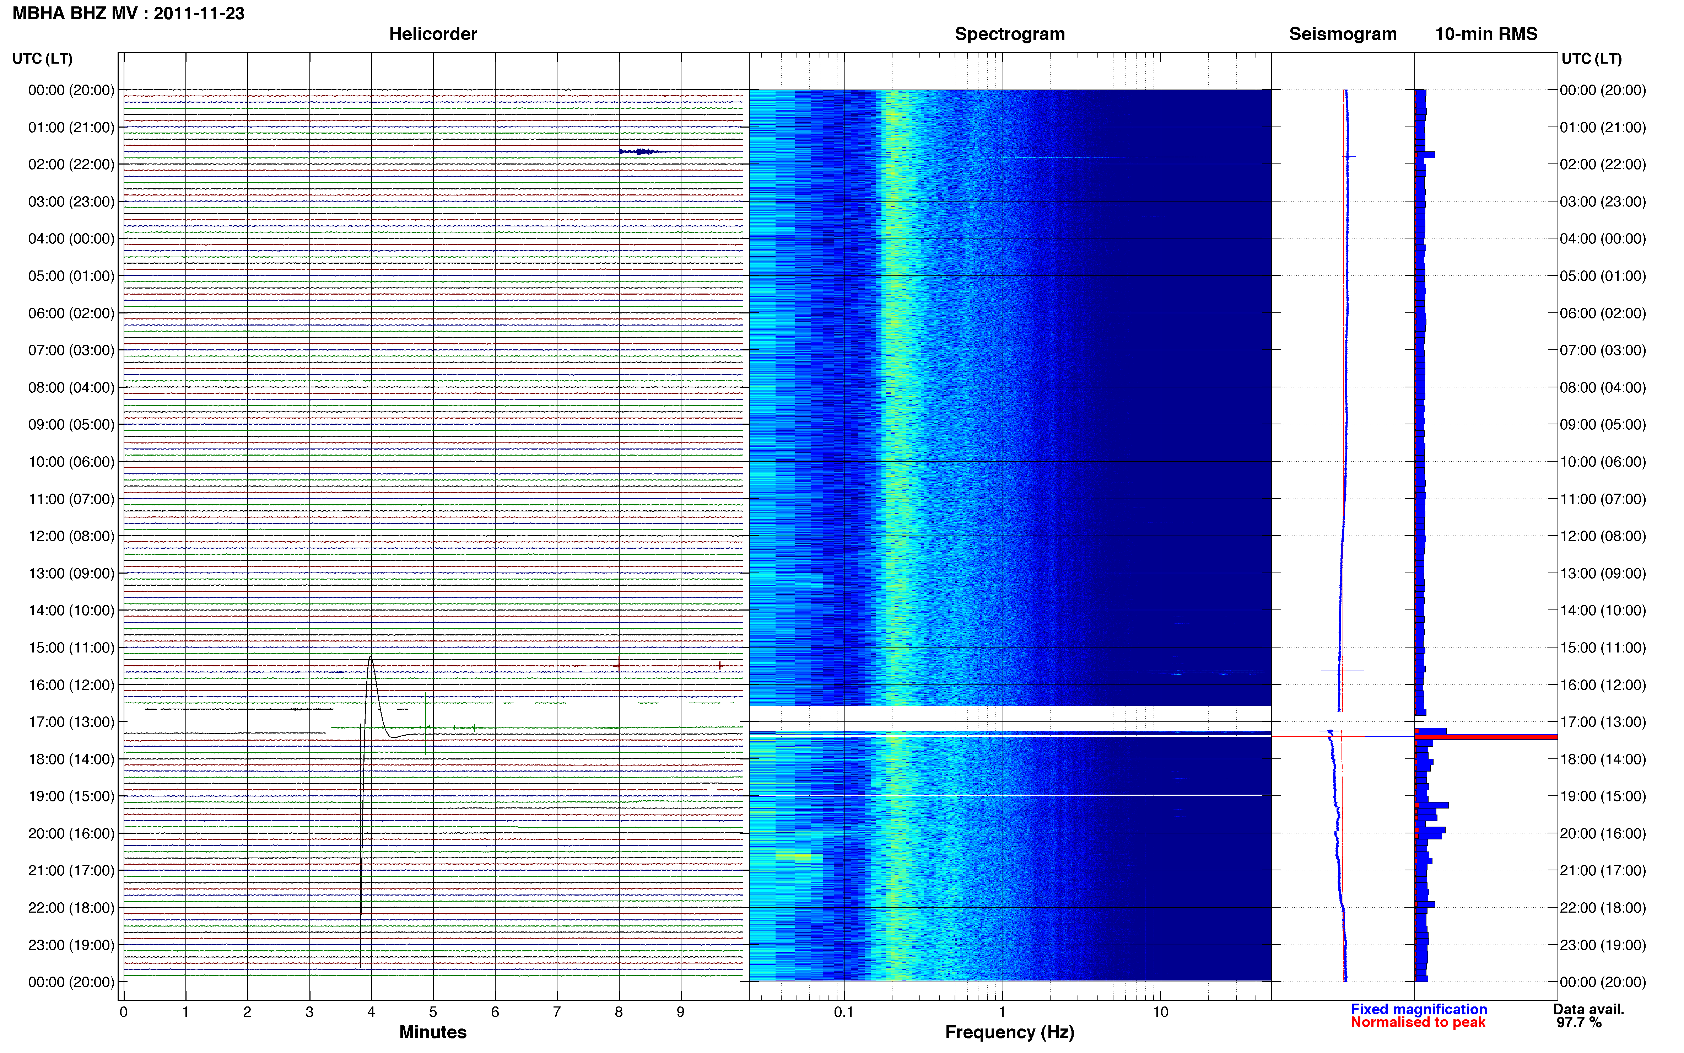Click '06:00 (02:00)' on the helicorder time axis
This screenshot has width=1684, height=1053.
[71, 313]
